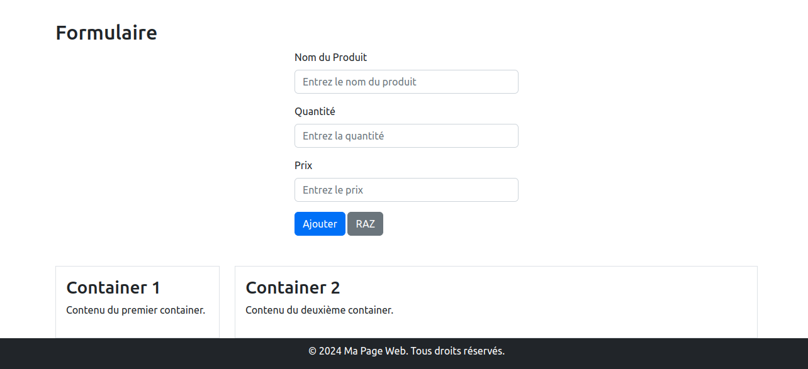
Task: Click the 'Quantité' label text
Action: (x=315, y=111)
